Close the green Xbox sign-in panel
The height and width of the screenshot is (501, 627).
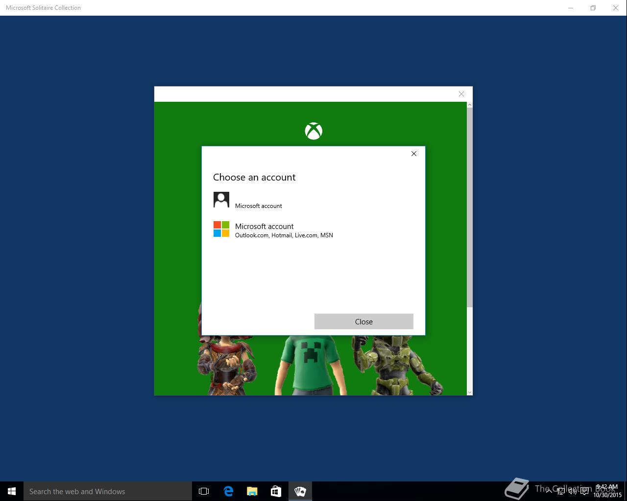click(x=461, y=94)
